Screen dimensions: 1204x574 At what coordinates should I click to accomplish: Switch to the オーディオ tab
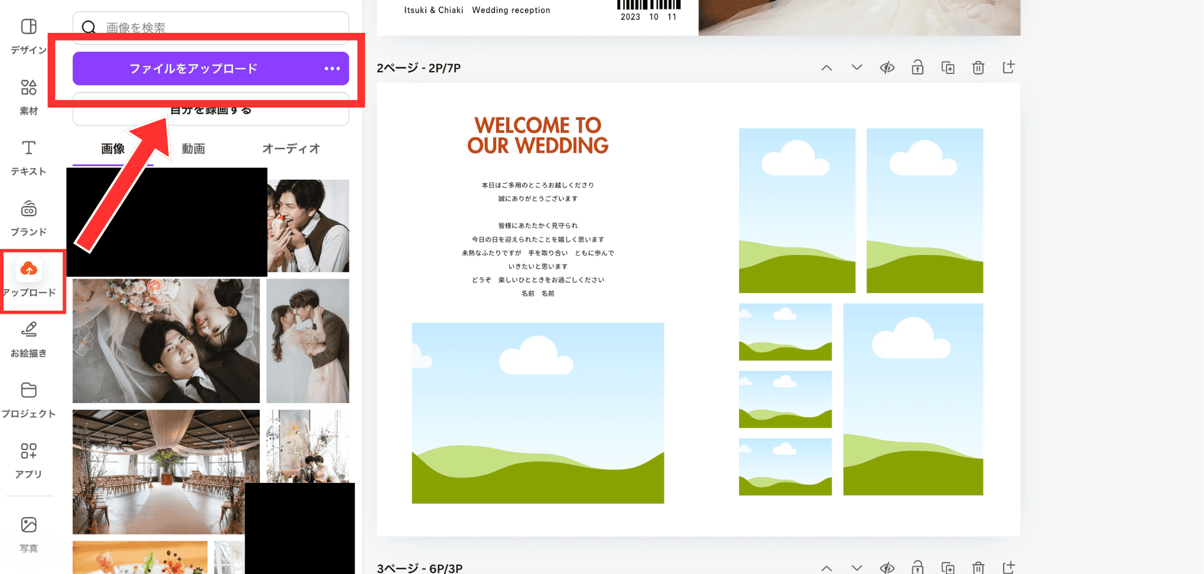[x=291, y=149]
